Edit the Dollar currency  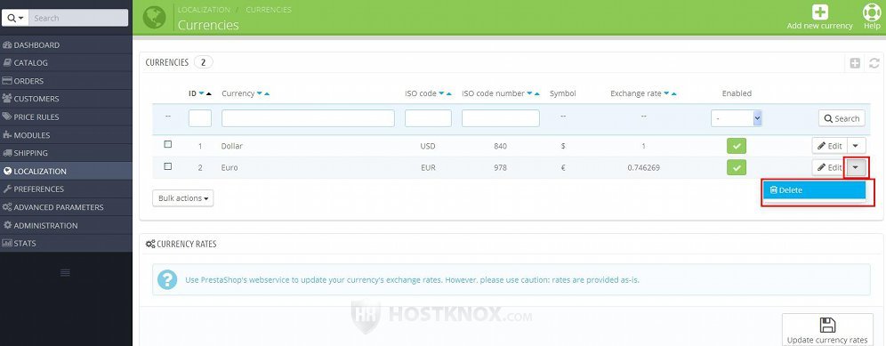pos(829,146)
